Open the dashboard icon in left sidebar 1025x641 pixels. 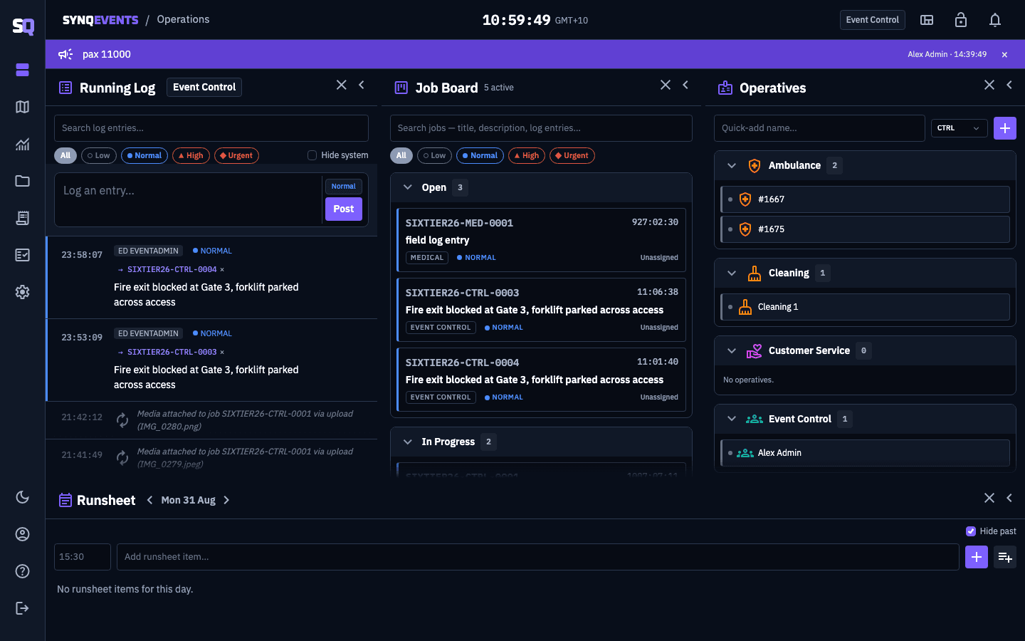22,70
